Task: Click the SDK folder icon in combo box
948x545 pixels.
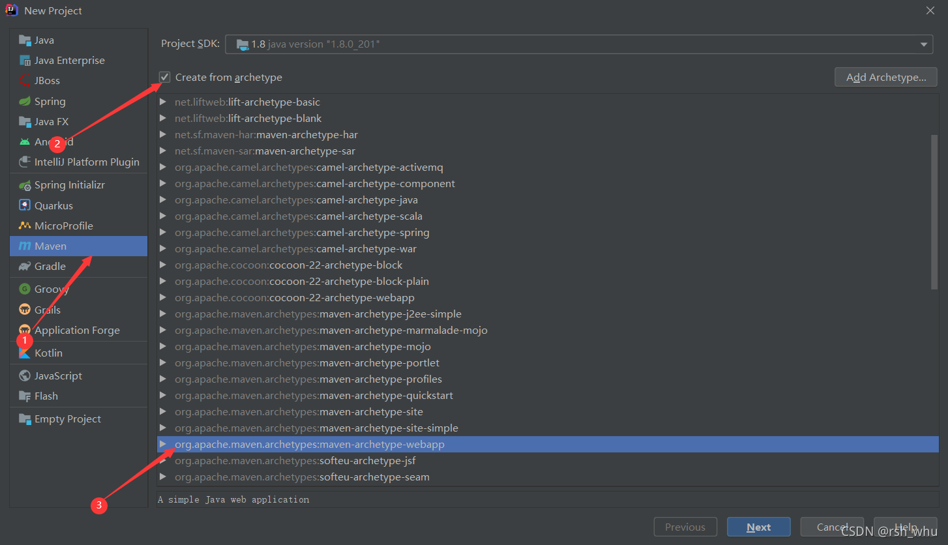Action: coord(243,44)
